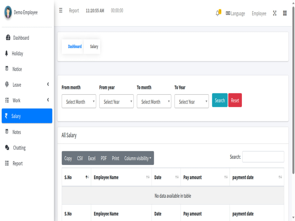Open the To month Select Month dropdown
Image resolution: width=295 pixels, height=221 pixels.
click(154, 101)
